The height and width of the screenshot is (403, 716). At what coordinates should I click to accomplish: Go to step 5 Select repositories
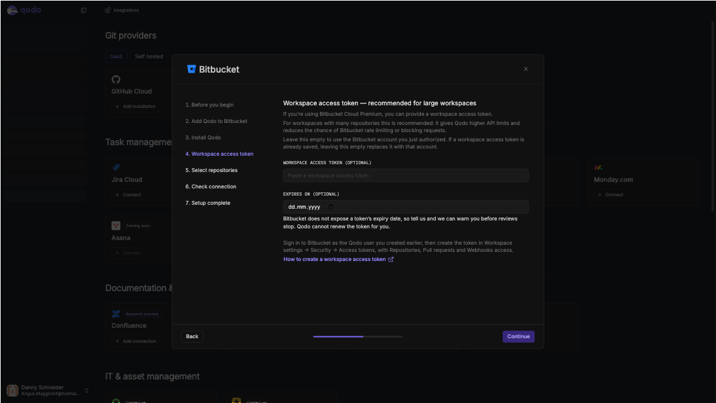pyautogui.click(x=211, y=170)
